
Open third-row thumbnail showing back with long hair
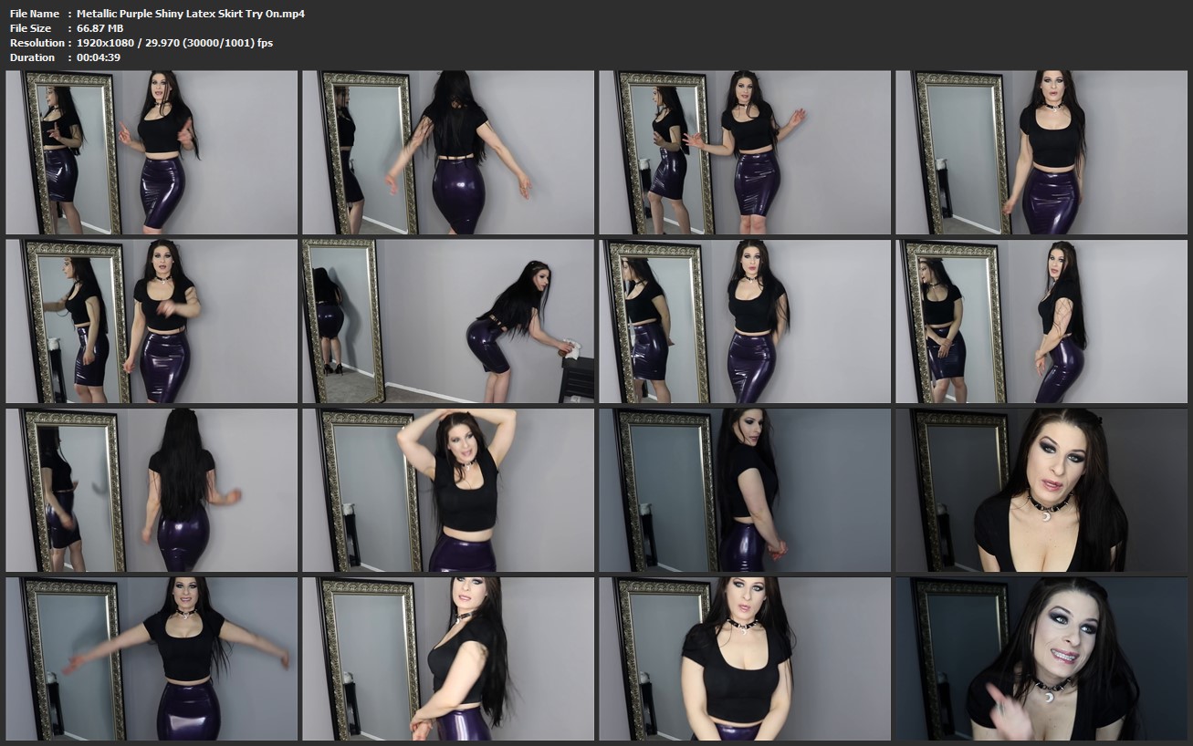coord(152,490)
